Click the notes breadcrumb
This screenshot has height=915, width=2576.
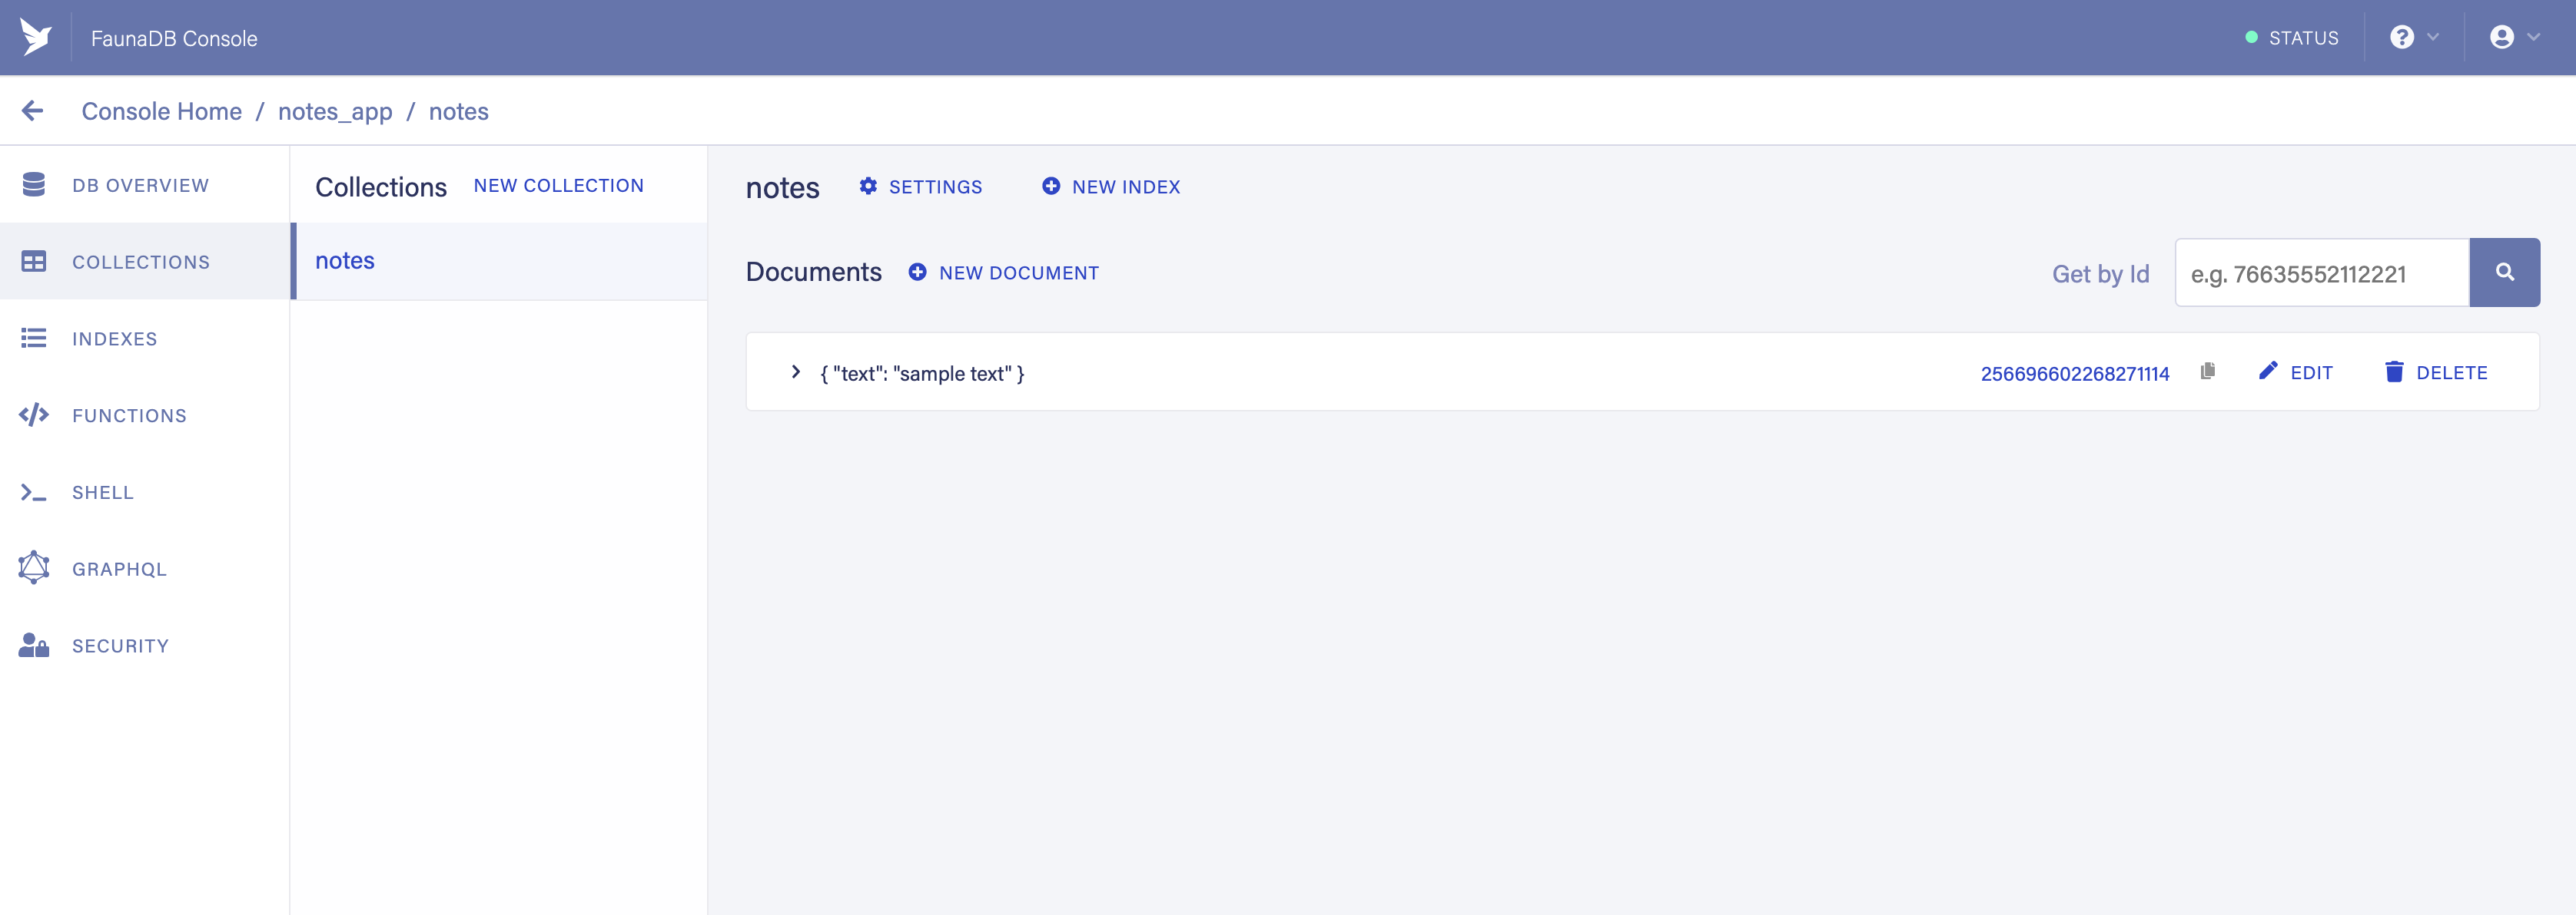(459, 111)
